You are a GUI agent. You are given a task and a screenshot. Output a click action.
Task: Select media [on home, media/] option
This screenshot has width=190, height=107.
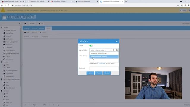(x=104, y=57)
